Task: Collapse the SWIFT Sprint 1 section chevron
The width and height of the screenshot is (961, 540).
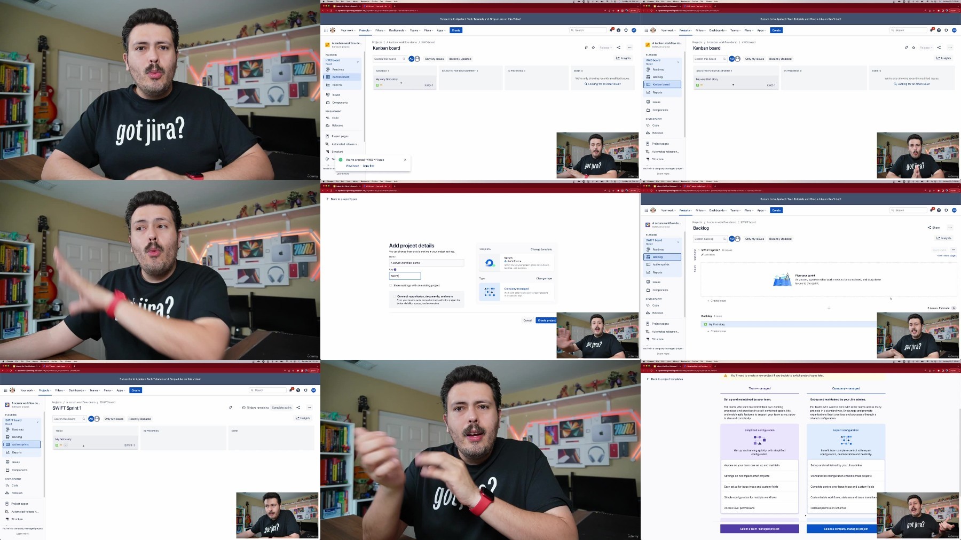Action: 698,250
